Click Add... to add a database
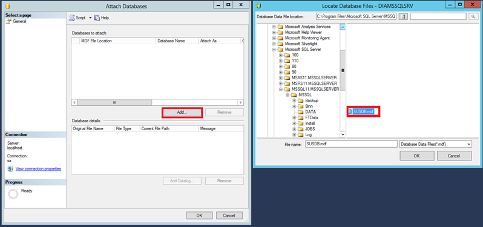 pos(182,113)
